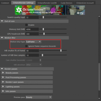The width and height of the screenshot is (101, 101).
Task: Open the OctaneRender Settings tab
Action: click(23, 3)
